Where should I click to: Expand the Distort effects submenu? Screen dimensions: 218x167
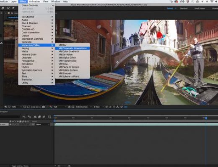tap(36, 35)
